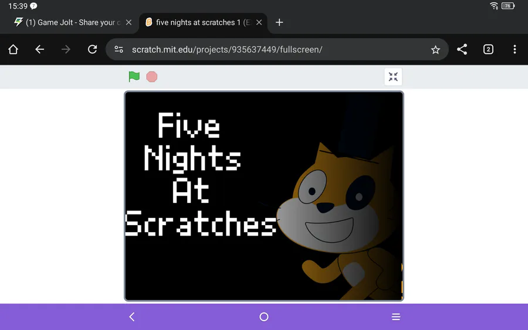Share the page with the share icon
The height and width of the screenshot is (330, 528).
pyautogui.click(x=462, y=49)
